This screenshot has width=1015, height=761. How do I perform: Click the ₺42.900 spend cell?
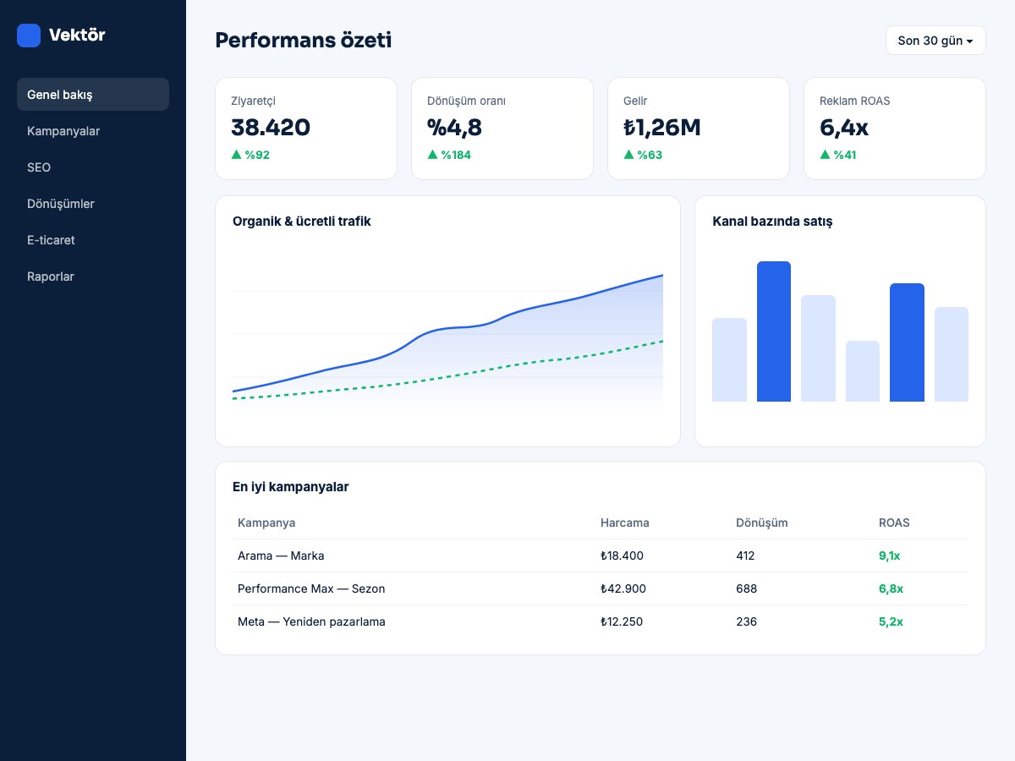(x=623, y=589)
